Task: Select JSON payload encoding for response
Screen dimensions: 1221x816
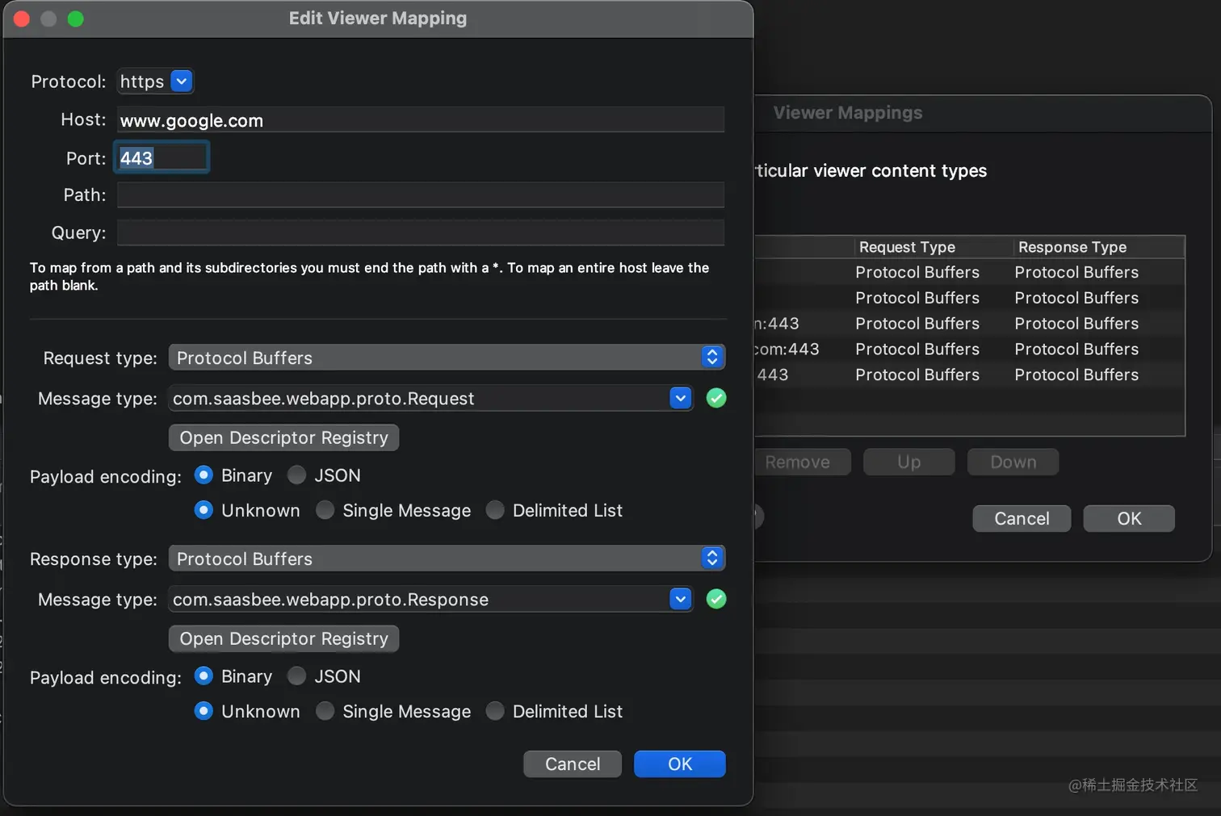Action: pyautogui.click(x=297, y=676)
